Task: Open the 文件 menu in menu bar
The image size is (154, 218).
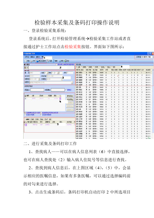Action: (27, 57)
